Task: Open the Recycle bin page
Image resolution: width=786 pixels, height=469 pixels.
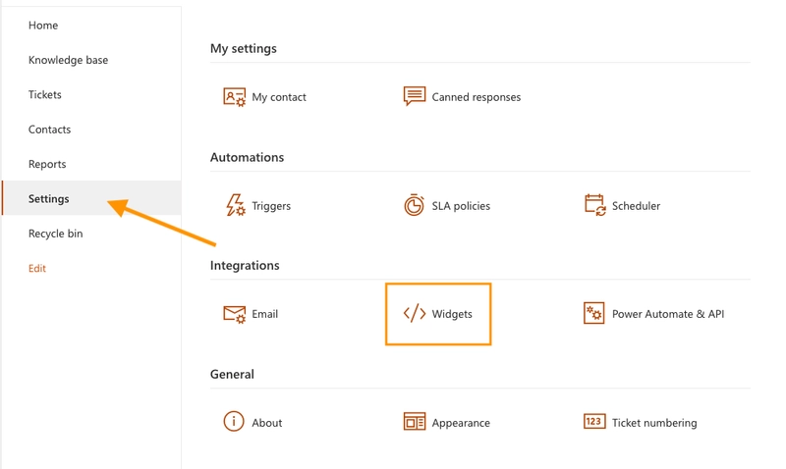Action: point(55,234)
